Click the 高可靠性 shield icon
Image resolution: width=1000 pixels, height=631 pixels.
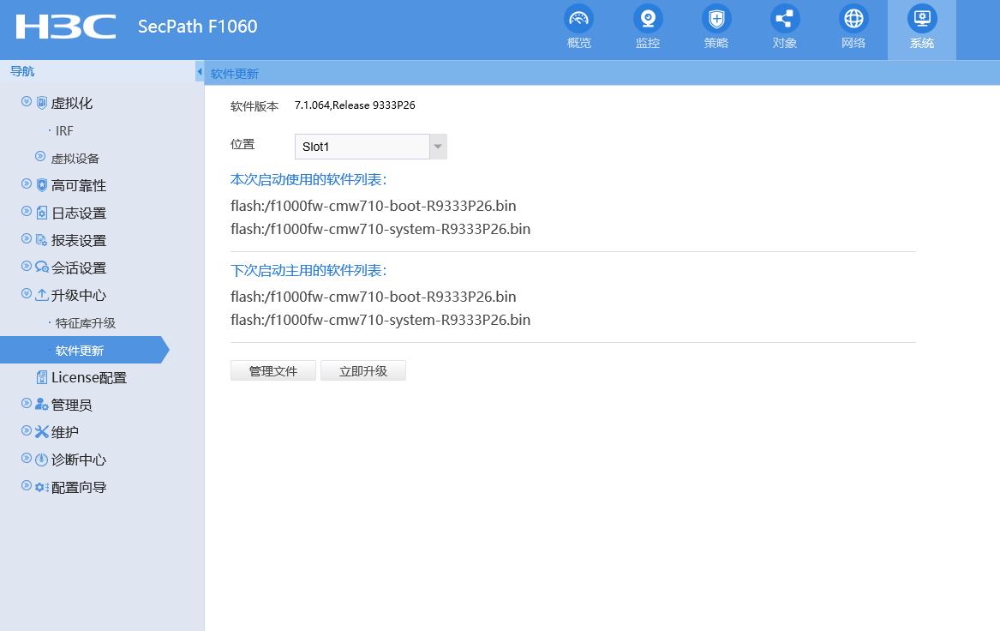(41, 185)
